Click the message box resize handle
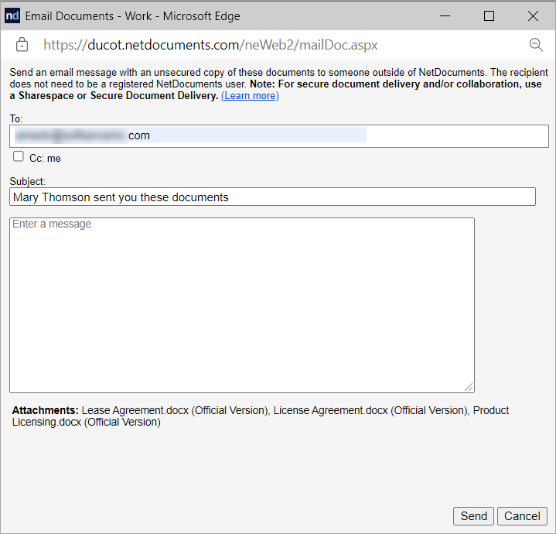 coord(469,388)
